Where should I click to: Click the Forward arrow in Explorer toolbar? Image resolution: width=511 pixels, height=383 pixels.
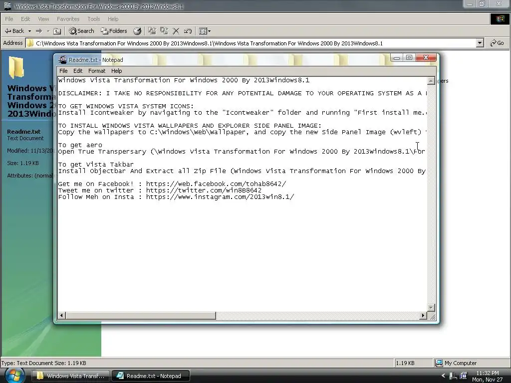pos(39,31)
